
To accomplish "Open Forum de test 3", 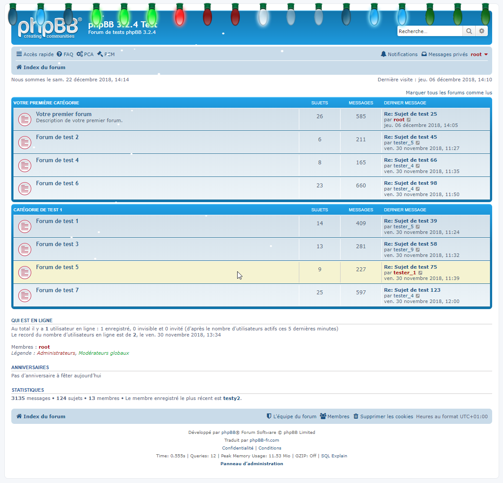I will 57,244.
